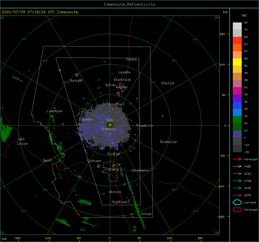Click the Banff label

(x=47, y=160)
